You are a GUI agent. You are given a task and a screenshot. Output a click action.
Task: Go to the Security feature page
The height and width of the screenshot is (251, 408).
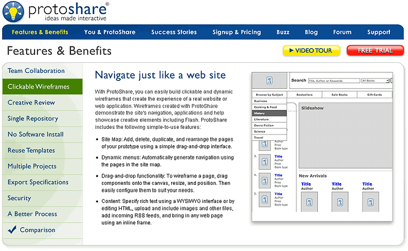click(42, 198)
